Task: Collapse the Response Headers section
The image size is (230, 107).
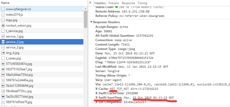Action: (x=91, y=22)
